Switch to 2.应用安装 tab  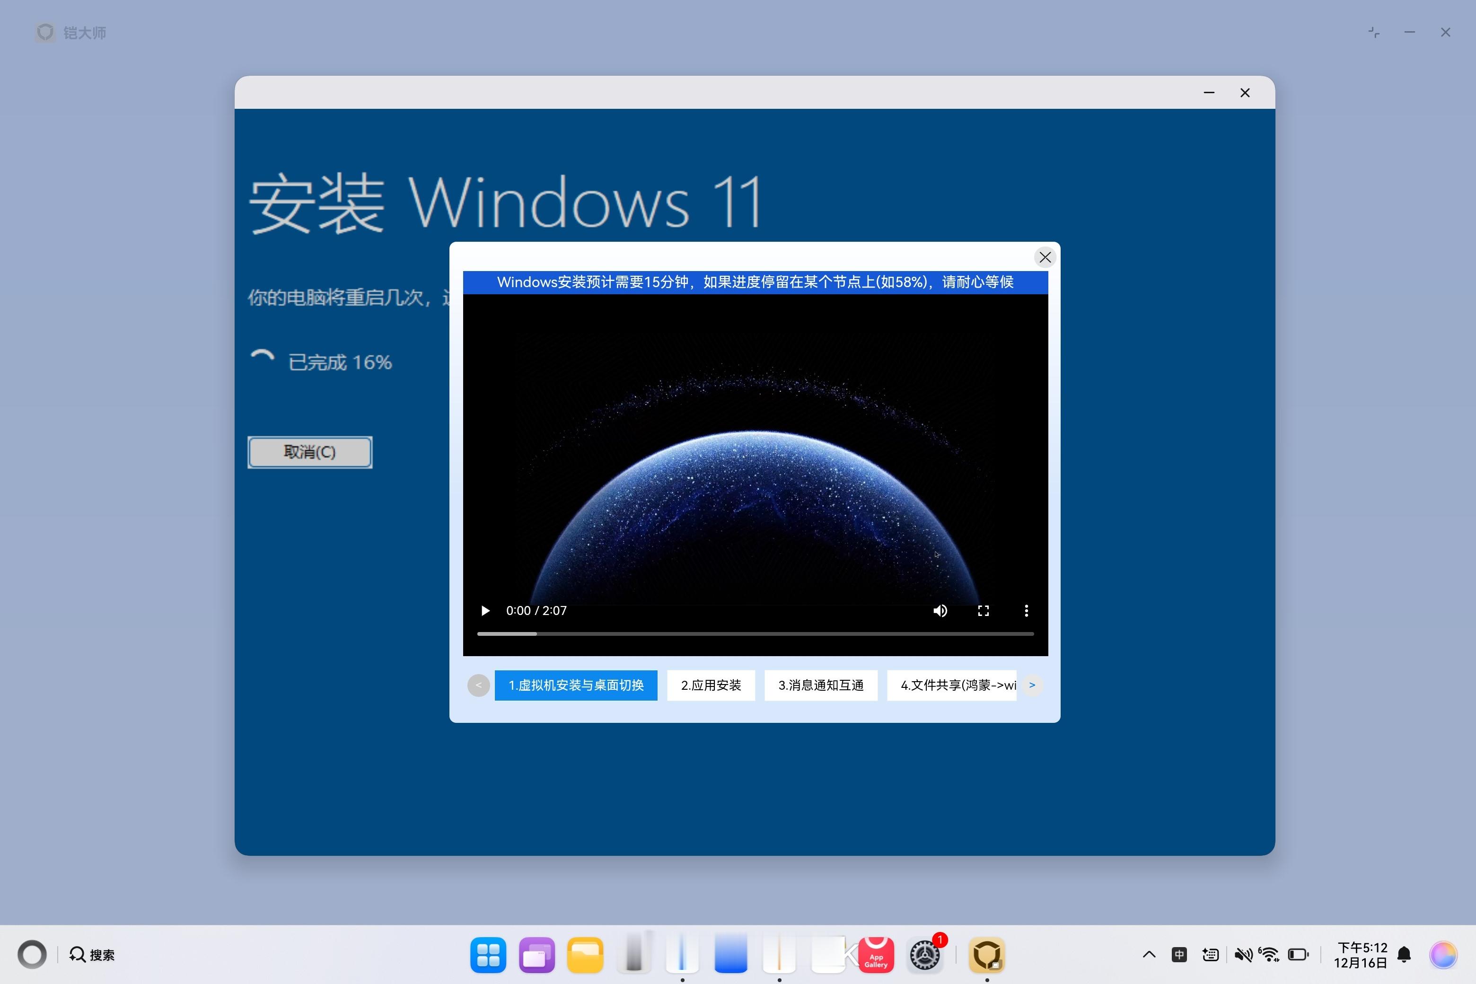coord(711,685)
